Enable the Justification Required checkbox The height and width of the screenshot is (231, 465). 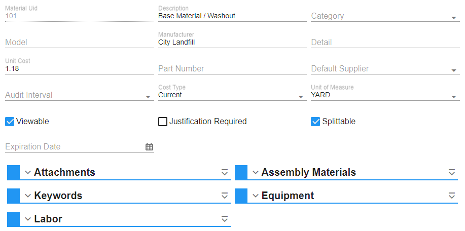(163, 122)
